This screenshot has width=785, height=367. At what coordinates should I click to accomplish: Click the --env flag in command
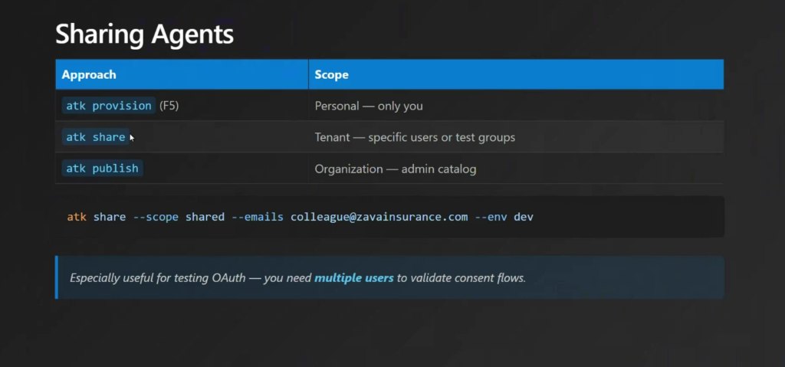tap(491, 217)
